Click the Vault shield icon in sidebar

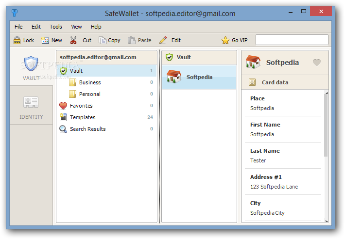31,64
